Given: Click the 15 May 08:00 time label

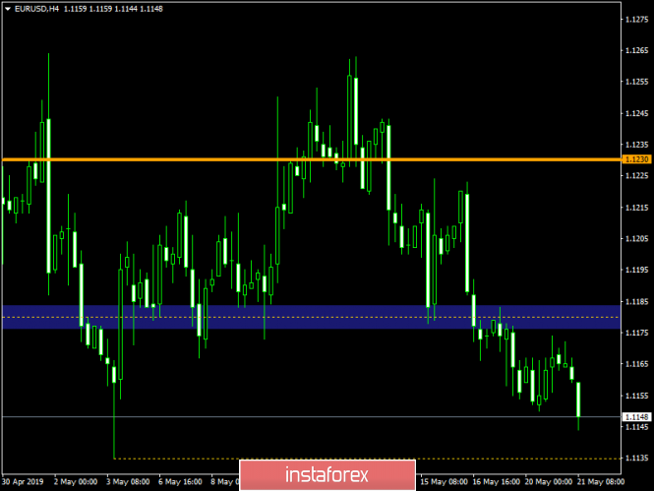Looking at the screenshot, I should click(444, 482).
